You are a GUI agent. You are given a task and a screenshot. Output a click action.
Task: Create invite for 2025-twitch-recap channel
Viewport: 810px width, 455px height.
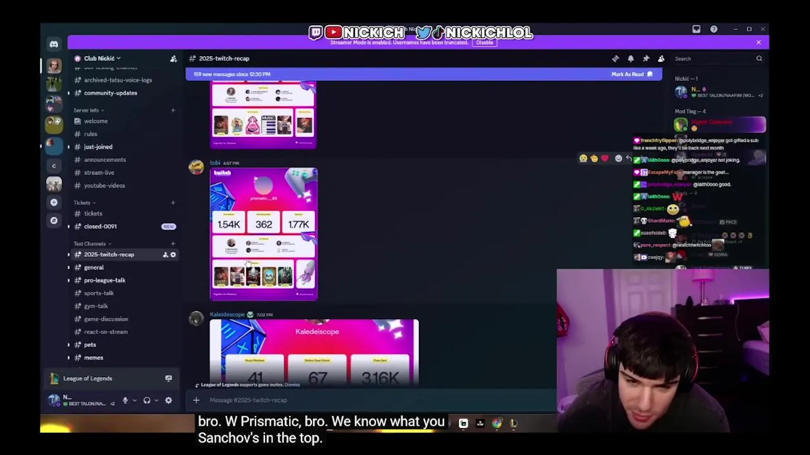pos(165,255)
